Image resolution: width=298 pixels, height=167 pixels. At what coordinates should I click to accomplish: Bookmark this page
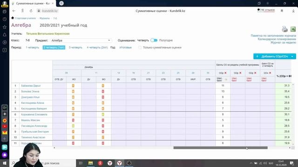(282, 11)
